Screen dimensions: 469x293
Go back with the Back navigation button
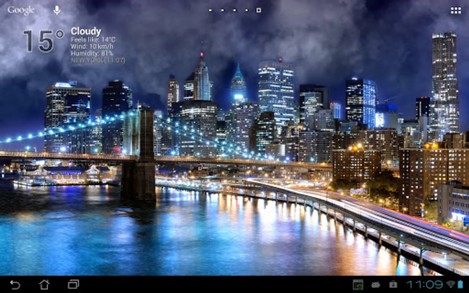(x=15, y=285)
